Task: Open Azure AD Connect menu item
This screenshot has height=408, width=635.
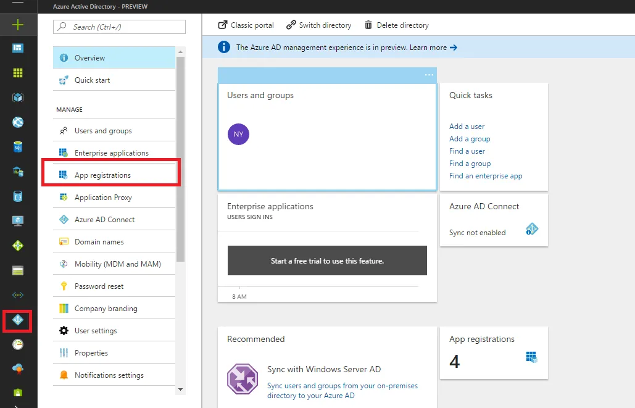Action: (x=114, y=220)
